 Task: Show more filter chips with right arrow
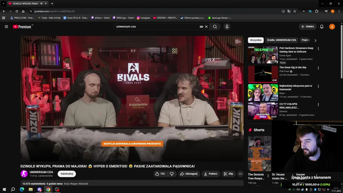tap(315, 40)
